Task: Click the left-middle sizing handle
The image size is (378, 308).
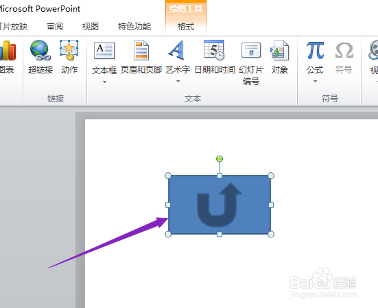Action: (x=168, y=205)
